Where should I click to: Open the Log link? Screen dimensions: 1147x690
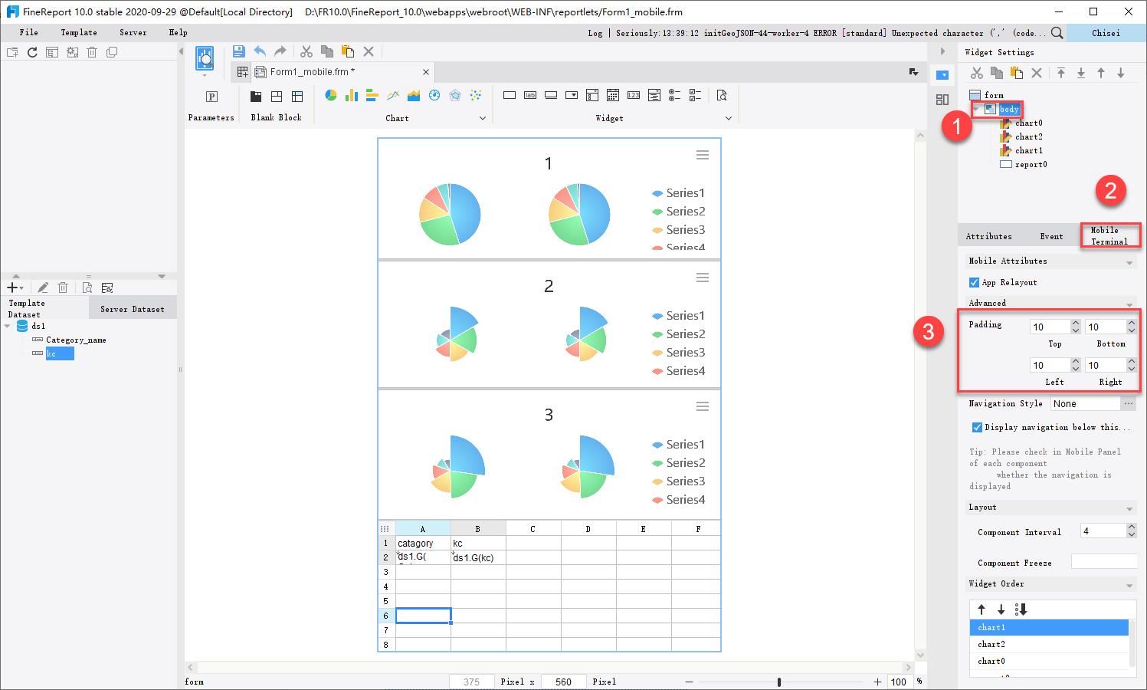(595, 33)
